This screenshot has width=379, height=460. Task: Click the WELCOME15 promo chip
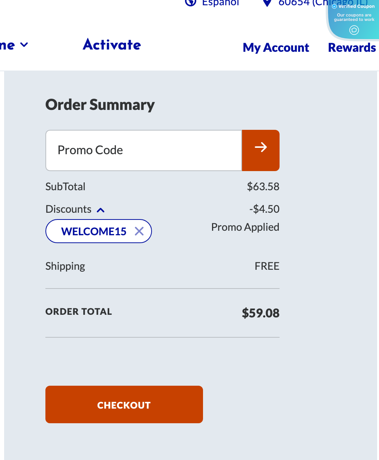pyautogui.click(x=94, y=231)
